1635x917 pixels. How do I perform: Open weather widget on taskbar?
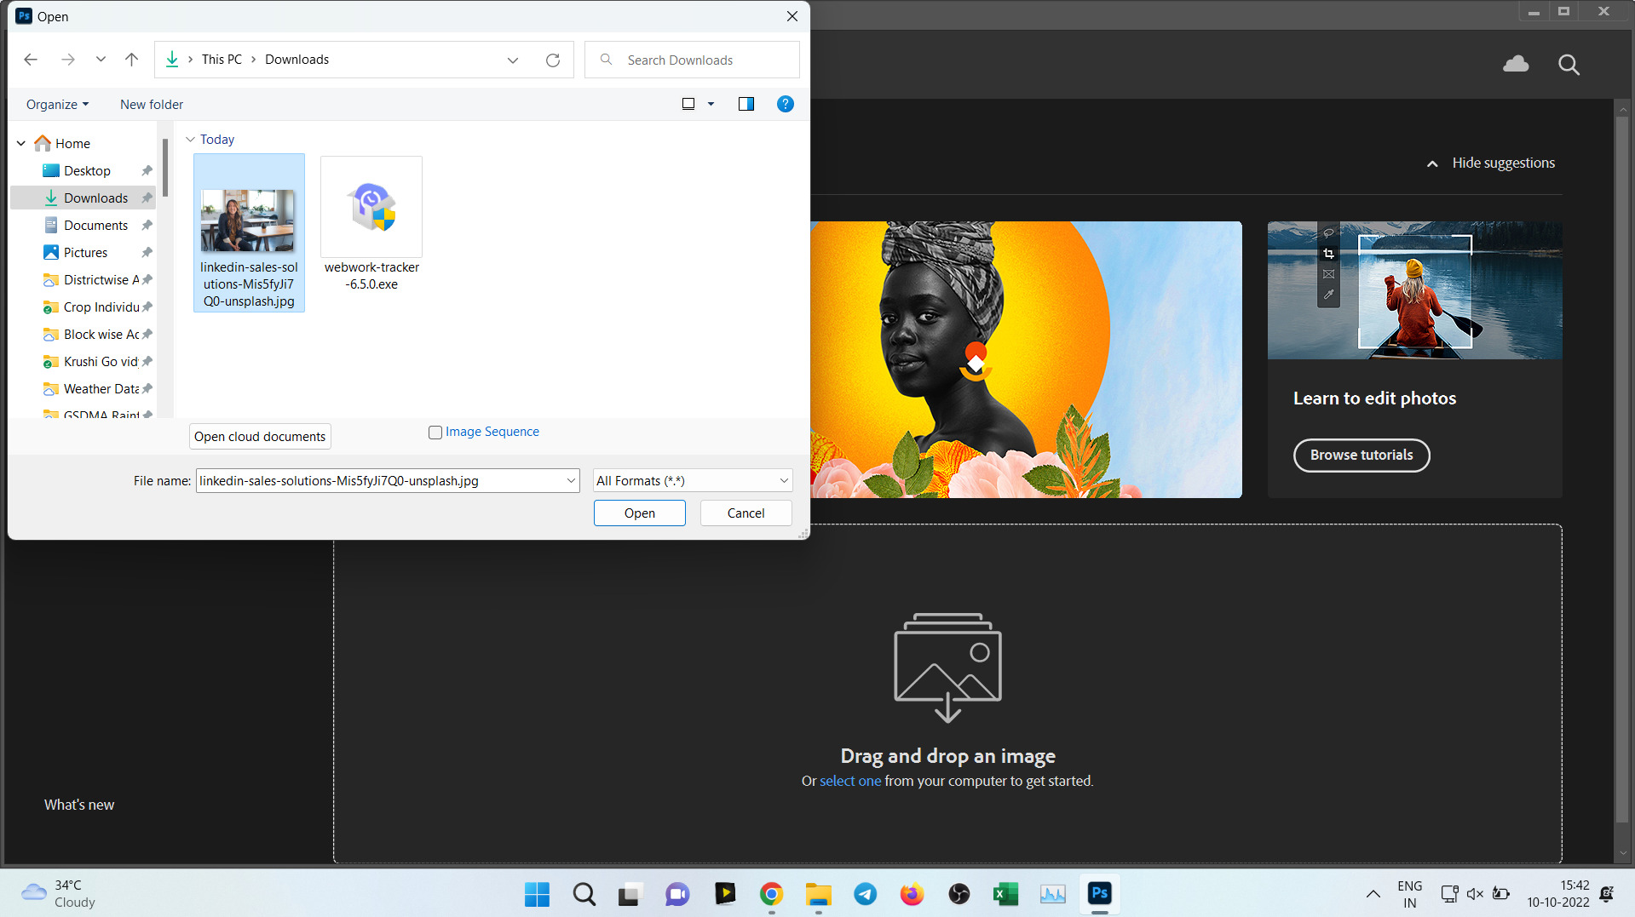tap(58, 894)
